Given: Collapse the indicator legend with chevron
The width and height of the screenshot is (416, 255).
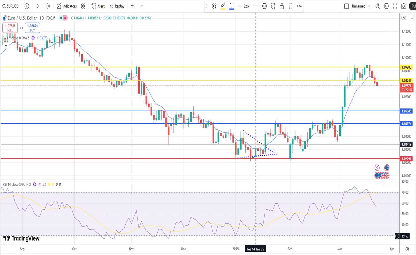Looking at the screenshot, I should (6, 45).
